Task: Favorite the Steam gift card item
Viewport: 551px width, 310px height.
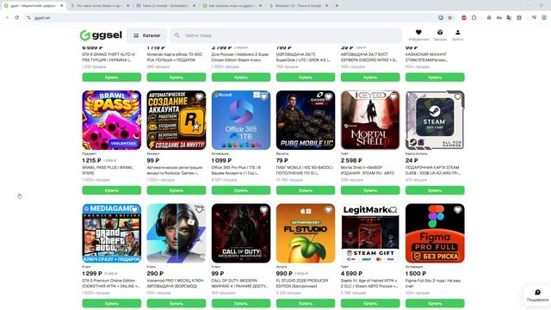Action: (457, 96)
